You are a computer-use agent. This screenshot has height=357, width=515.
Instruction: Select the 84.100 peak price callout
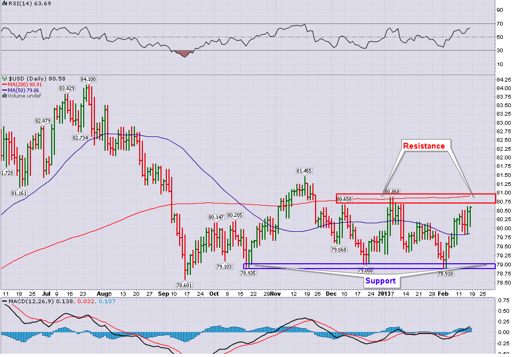click(x=87, y=79)
